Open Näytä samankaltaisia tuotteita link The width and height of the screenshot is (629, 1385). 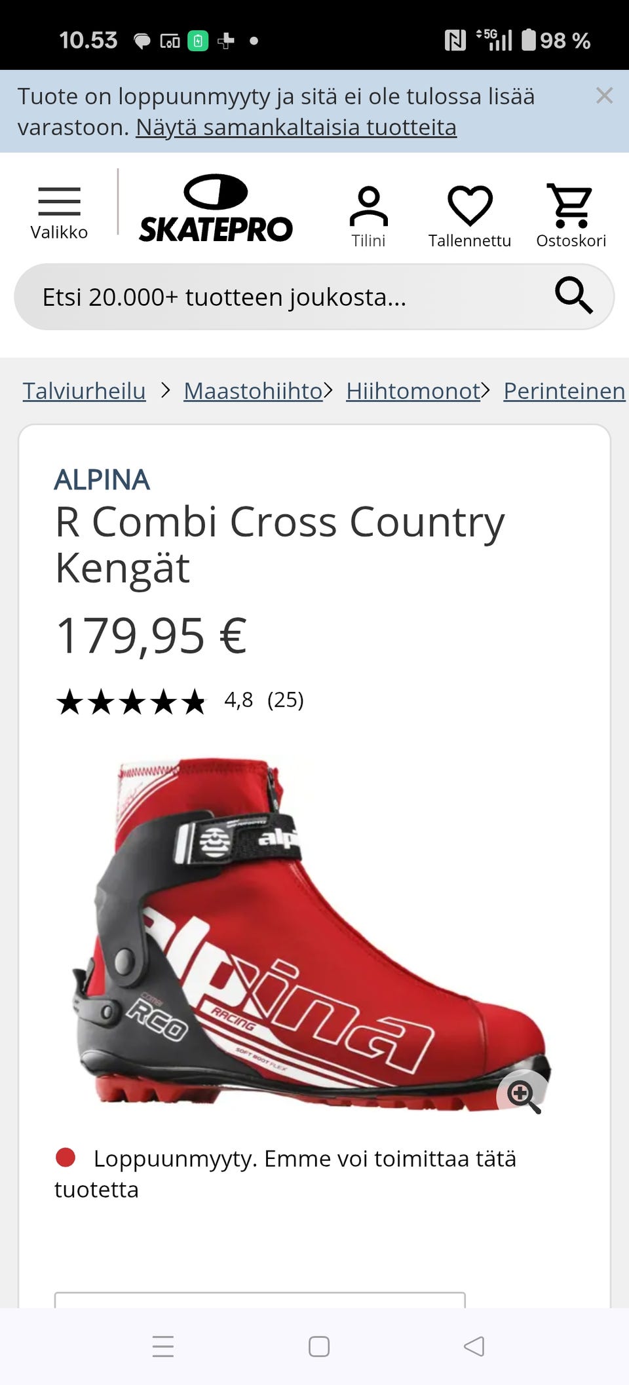pyautogui.click(x=296, y=127)
